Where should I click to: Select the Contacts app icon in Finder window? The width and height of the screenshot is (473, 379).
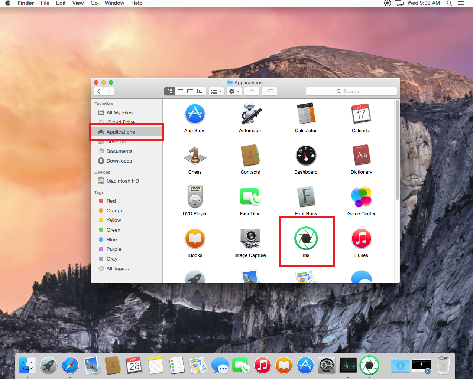(250, 155)
